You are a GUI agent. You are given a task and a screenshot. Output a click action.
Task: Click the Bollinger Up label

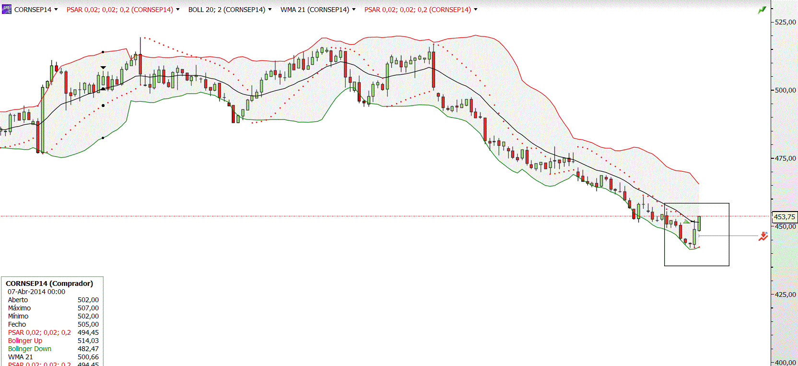pos(25,341)
